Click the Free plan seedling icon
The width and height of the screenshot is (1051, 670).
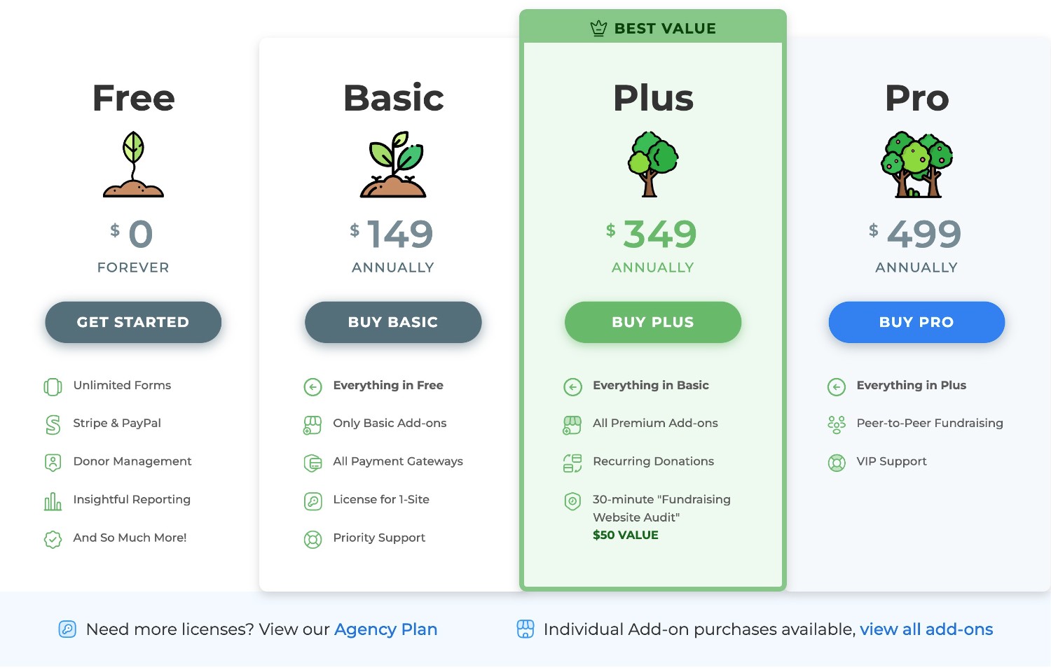[133, 165]
